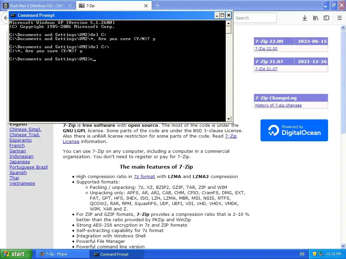Select Thai language link
This screenshot has height=259, width=346.
click(x=14, y=178)
